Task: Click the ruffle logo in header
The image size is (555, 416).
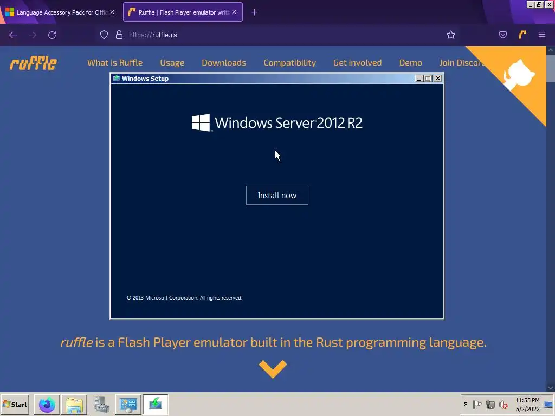Action: point(33,64)
